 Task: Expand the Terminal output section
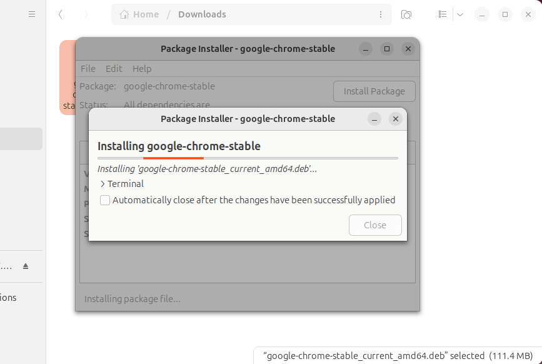pyautogui.click(x=103, y=184)
